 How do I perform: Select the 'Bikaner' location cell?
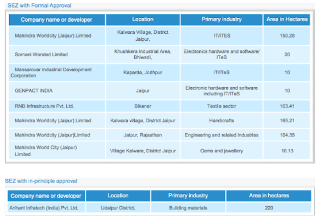tap(143, 106)
